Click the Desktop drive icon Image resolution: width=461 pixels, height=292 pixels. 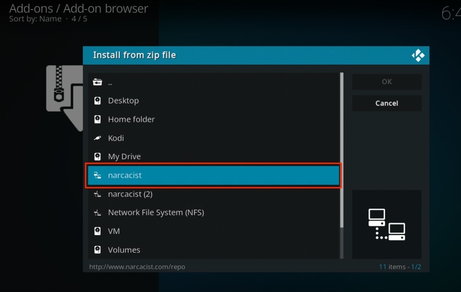click(97, 101)
